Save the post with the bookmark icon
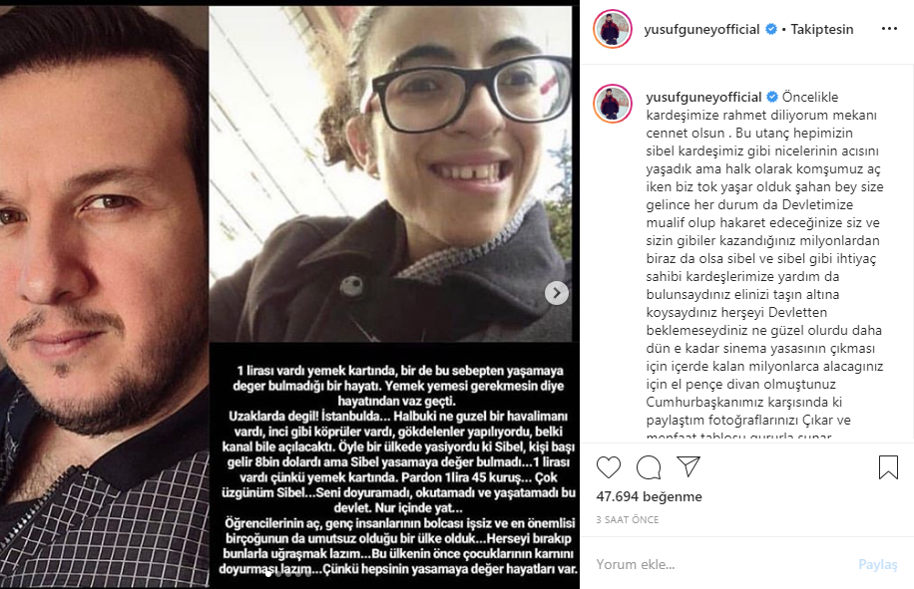This screenshot has height=589, width=914. [888, 467]
